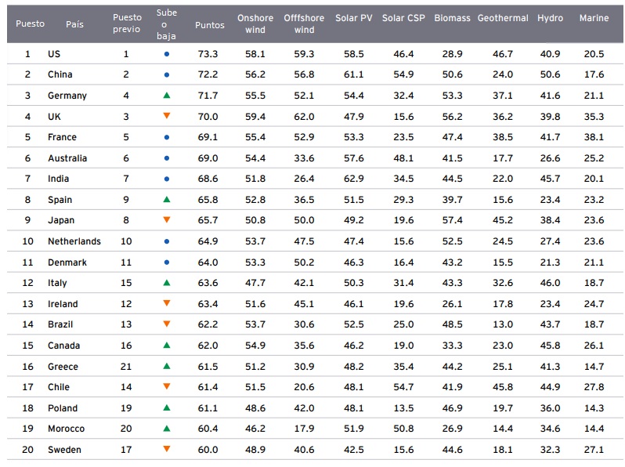
Task: Click the Onshore wind column header
Action: [255, 24]
